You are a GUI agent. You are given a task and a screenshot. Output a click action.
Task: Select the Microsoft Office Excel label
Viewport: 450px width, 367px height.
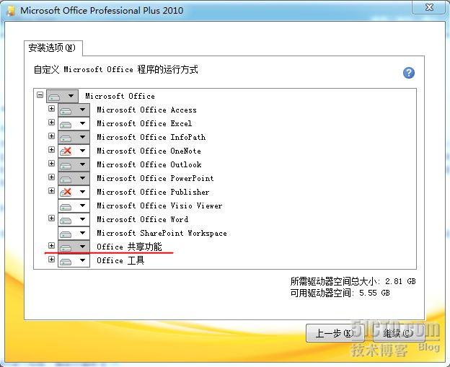(x=144, y=124)
